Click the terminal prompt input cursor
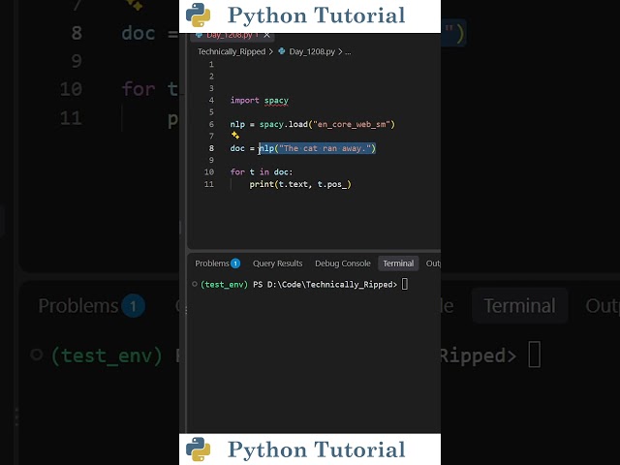Viewport: 620px width, 465px height. 405,284
